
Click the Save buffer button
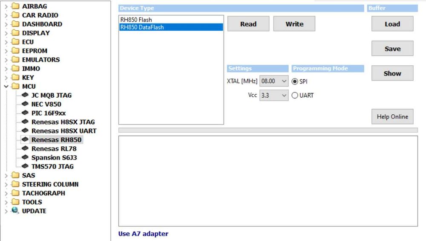pyautogui.click(x=392, y=49)
